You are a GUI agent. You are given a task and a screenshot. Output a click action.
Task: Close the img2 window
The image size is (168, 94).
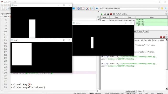tap(69, 40)
